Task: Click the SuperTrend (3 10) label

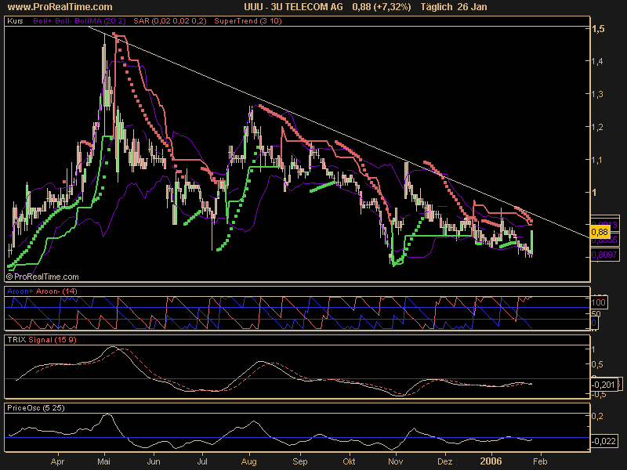Action: click(x=248, y=21)
